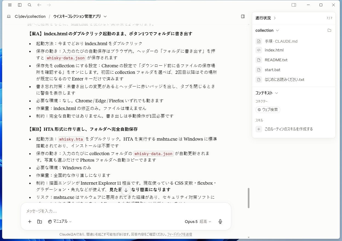This screenshot has width=342, height=241.
Task: Click the 【案A】index.html heading
Action: coord(110,34)
